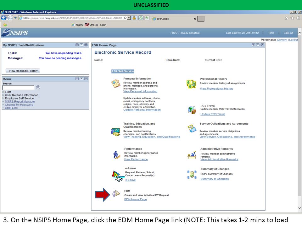The width and height of the screenshot is (302, 226).
Task: Click the Performance runner icon
Action: [x=116, y=154]
